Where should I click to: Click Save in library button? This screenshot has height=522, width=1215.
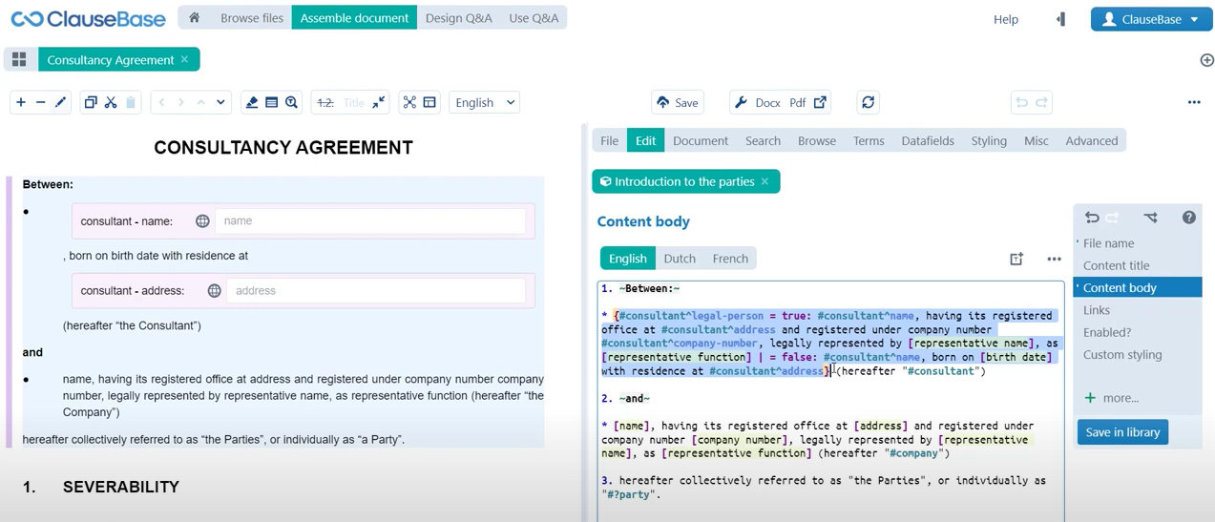(x=1122, y=432)
